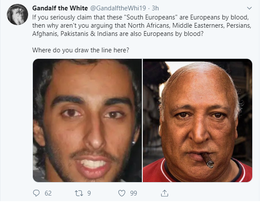The image size is (260, 202).
Task: Open the tweet's 3h timestamp
Action: pyautogui.click(x=155, y=8)
